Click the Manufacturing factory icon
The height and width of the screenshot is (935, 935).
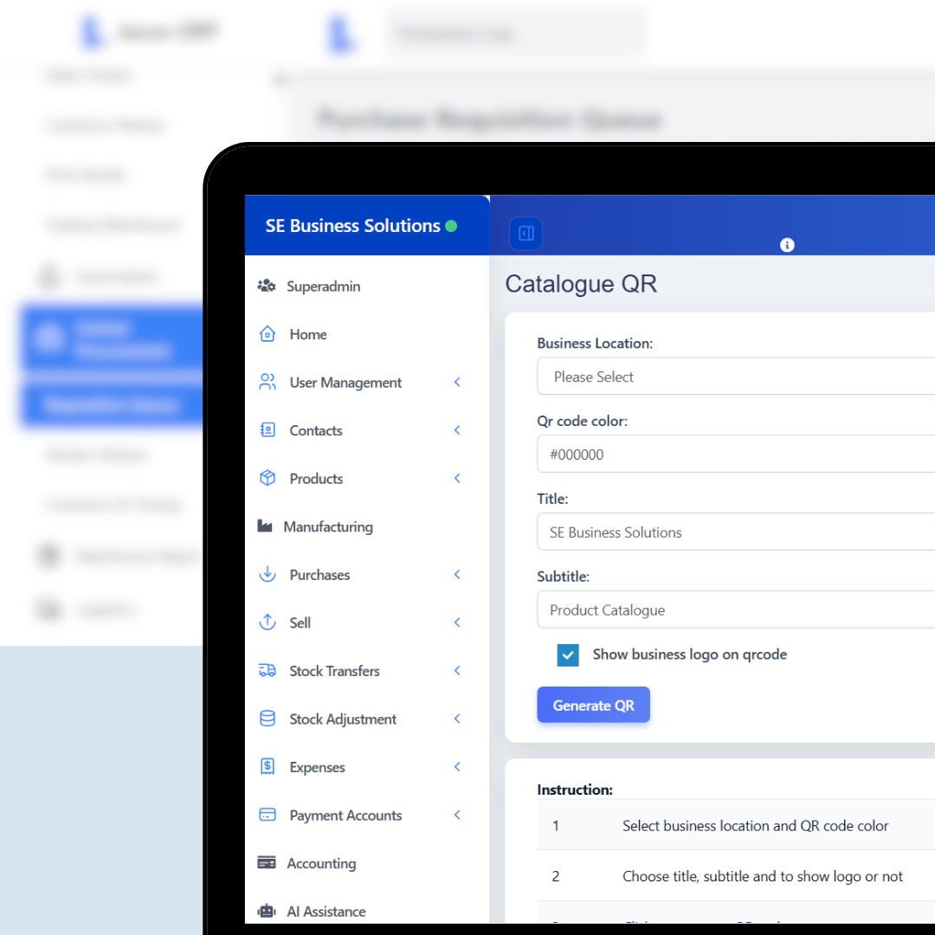coord(266,526)
